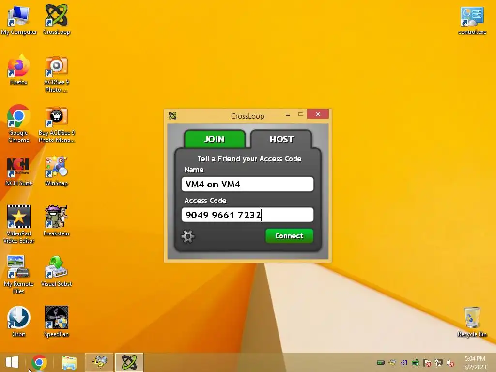Image resolution: width=496 pixels, height=372 pixels.
Task: Select the SpeedFan desktop icon
Action: pos(56,322)
